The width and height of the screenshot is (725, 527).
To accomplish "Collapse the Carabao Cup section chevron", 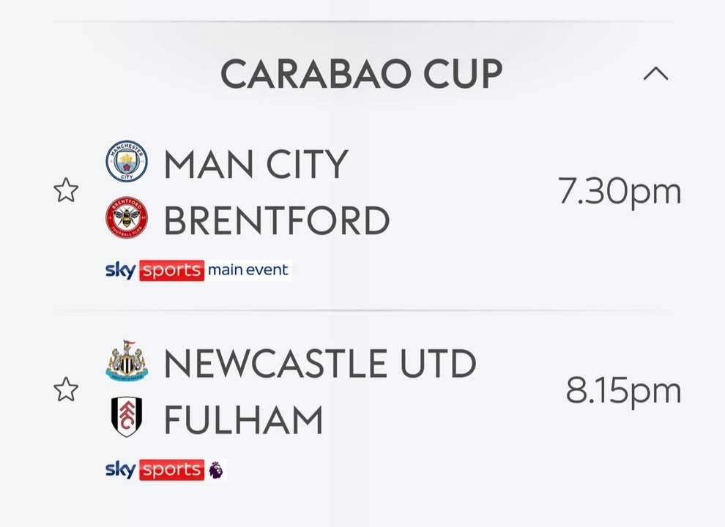I will tap(655, 73).
